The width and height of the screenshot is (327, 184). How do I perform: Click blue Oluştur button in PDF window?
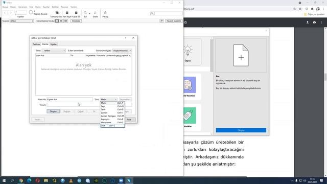pyautogui.click(x=241, y=130)
